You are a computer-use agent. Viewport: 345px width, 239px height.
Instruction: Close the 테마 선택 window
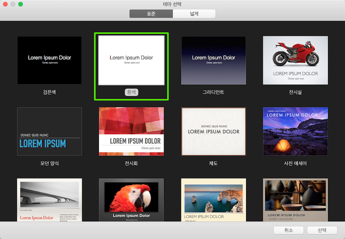coord(5,4)
